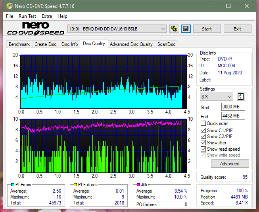Click the End position 4482 MB field
259x212 pixels.
tap(233, 116)
